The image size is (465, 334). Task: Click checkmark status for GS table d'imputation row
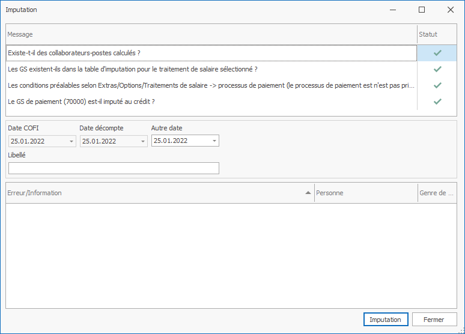point(437,69)
